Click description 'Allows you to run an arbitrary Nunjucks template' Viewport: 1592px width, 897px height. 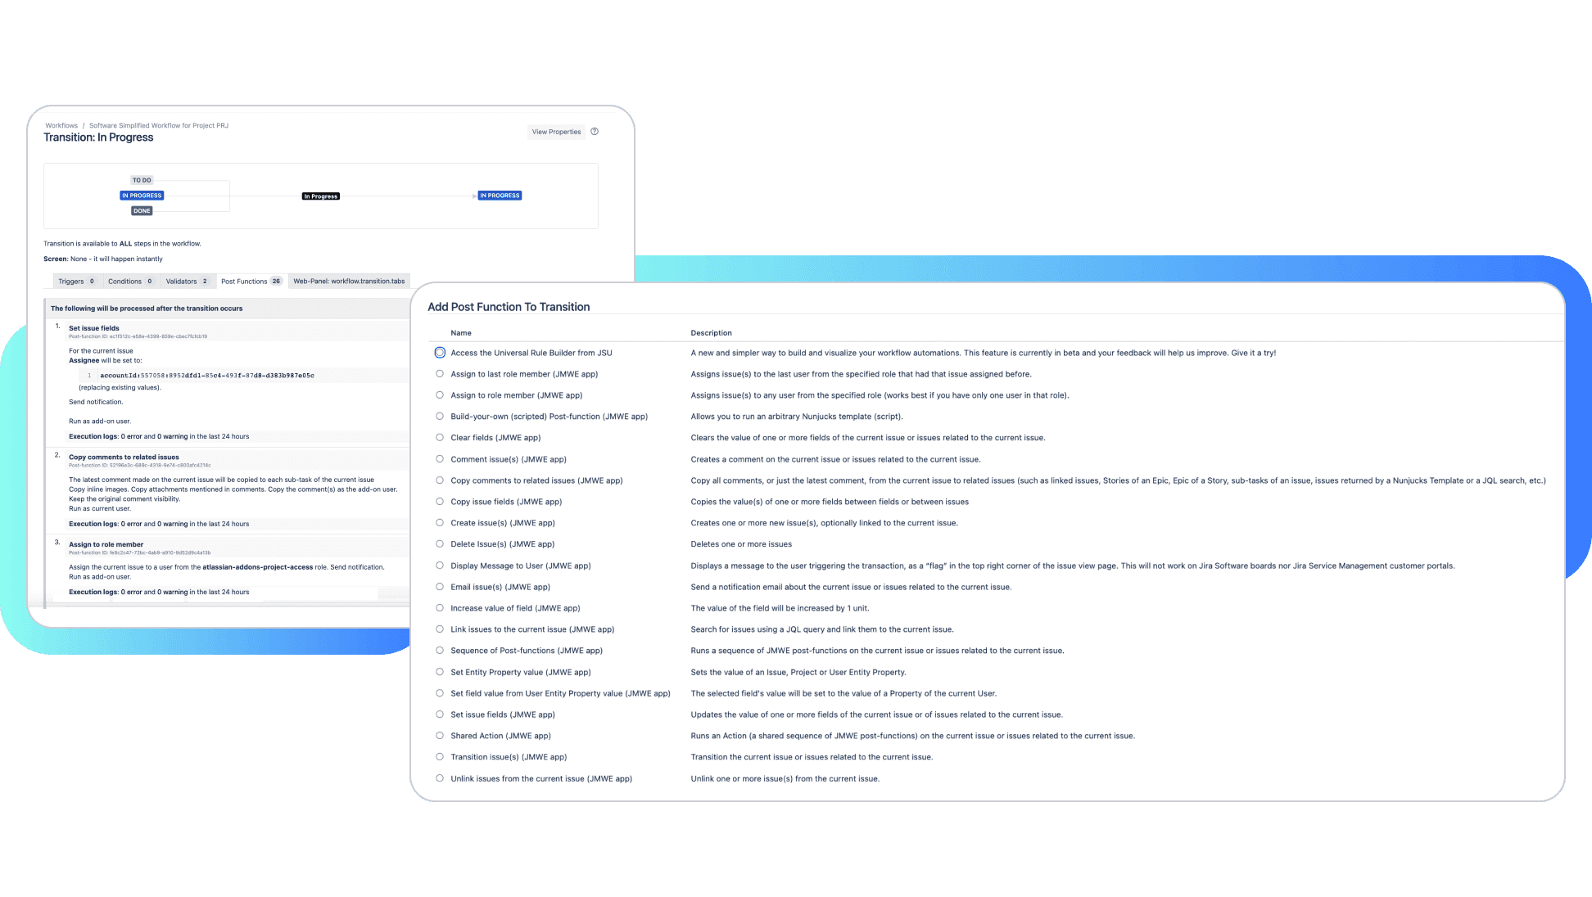(x=796, y=417)
